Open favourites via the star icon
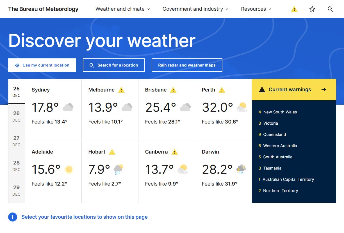The image size is (344, 233). 312,9
